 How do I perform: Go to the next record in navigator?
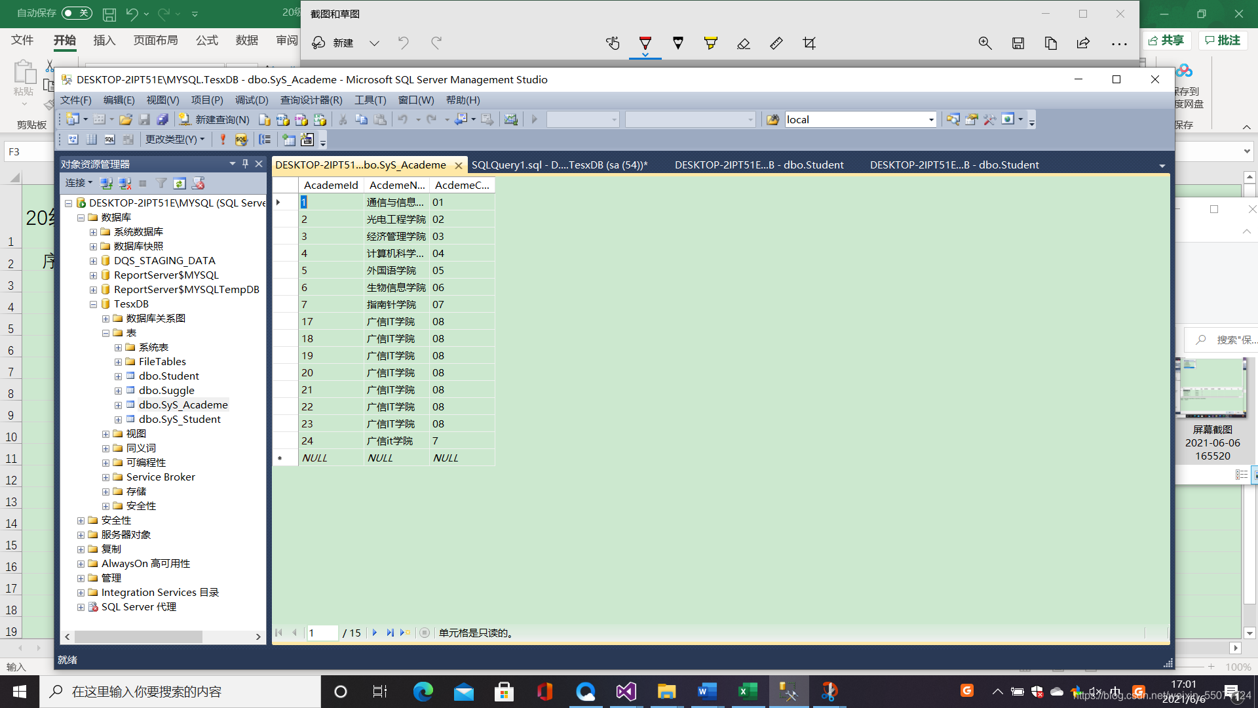[375, 633]
